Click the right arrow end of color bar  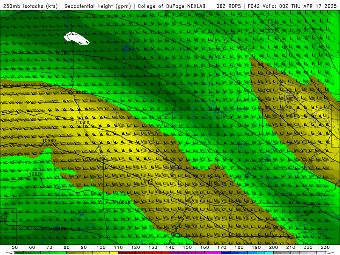[330, 253]
